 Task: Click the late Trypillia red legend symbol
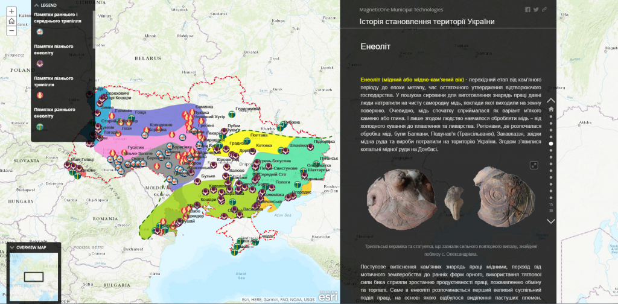coord(39,95)
